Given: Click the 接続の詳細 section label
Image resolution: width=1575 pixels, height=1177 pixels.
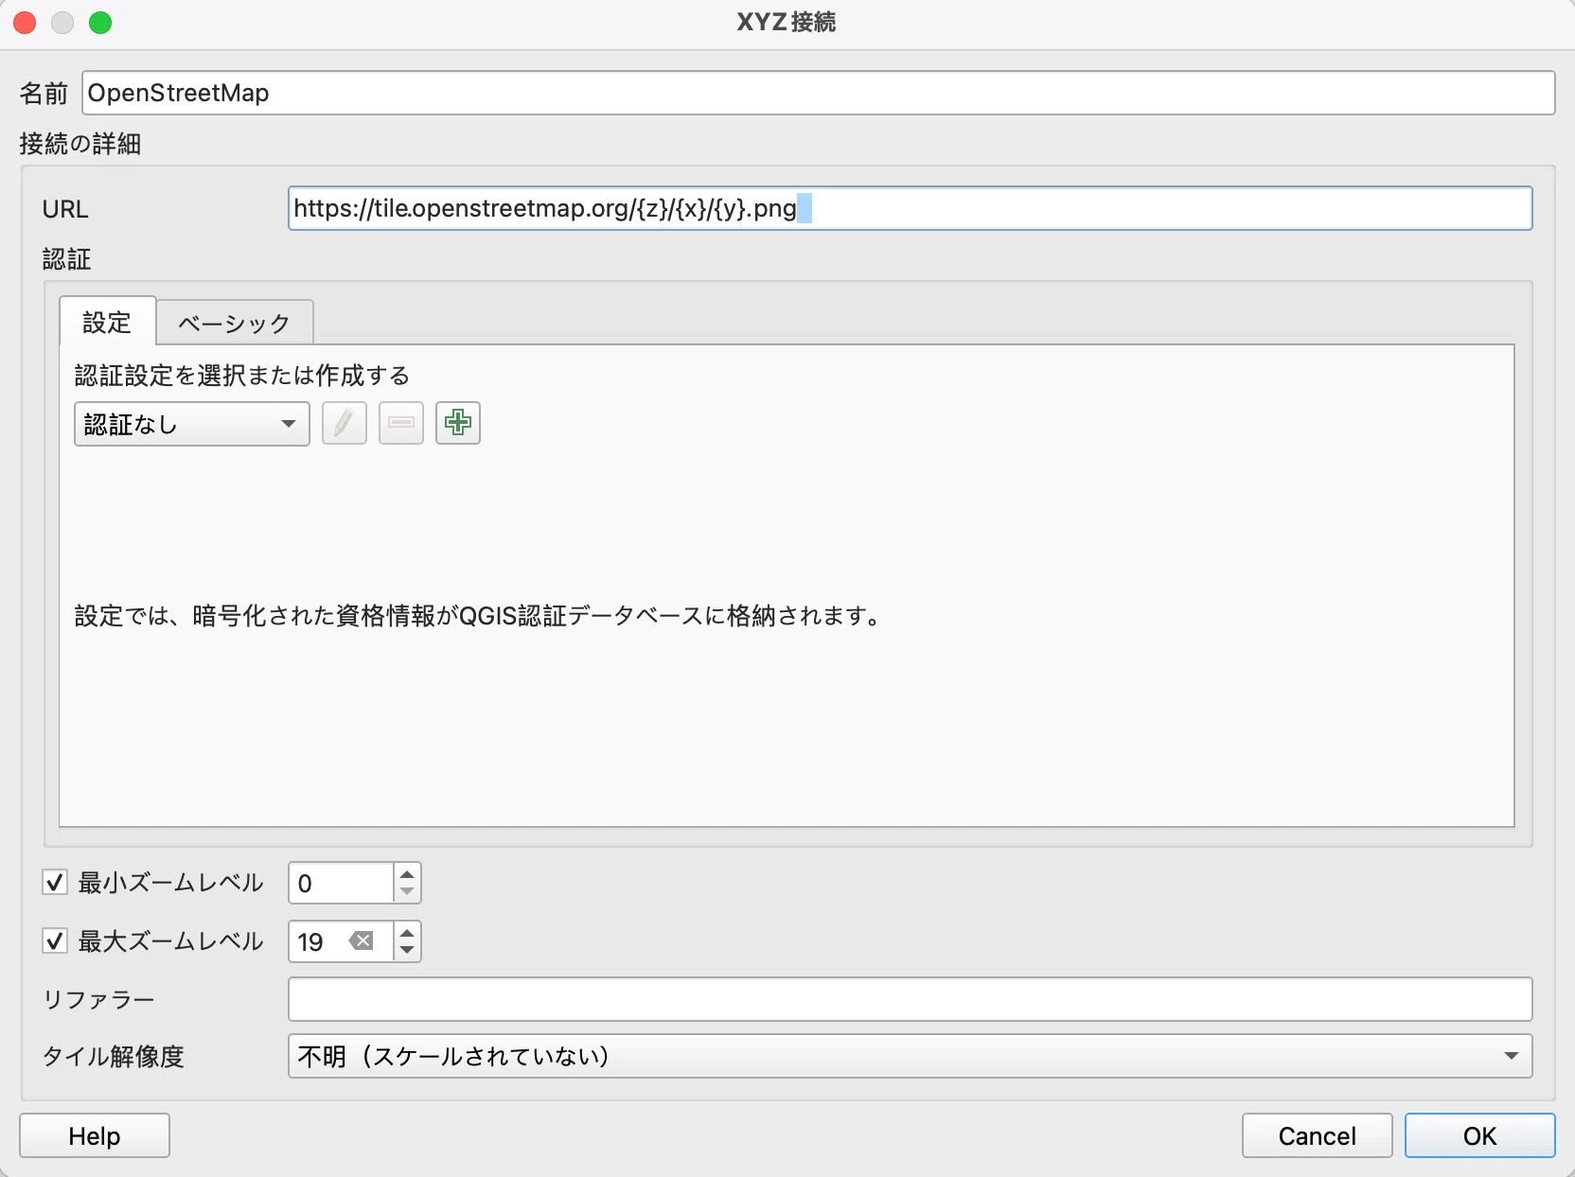Looking at the screenshot, I should click(x=80, y=144).
